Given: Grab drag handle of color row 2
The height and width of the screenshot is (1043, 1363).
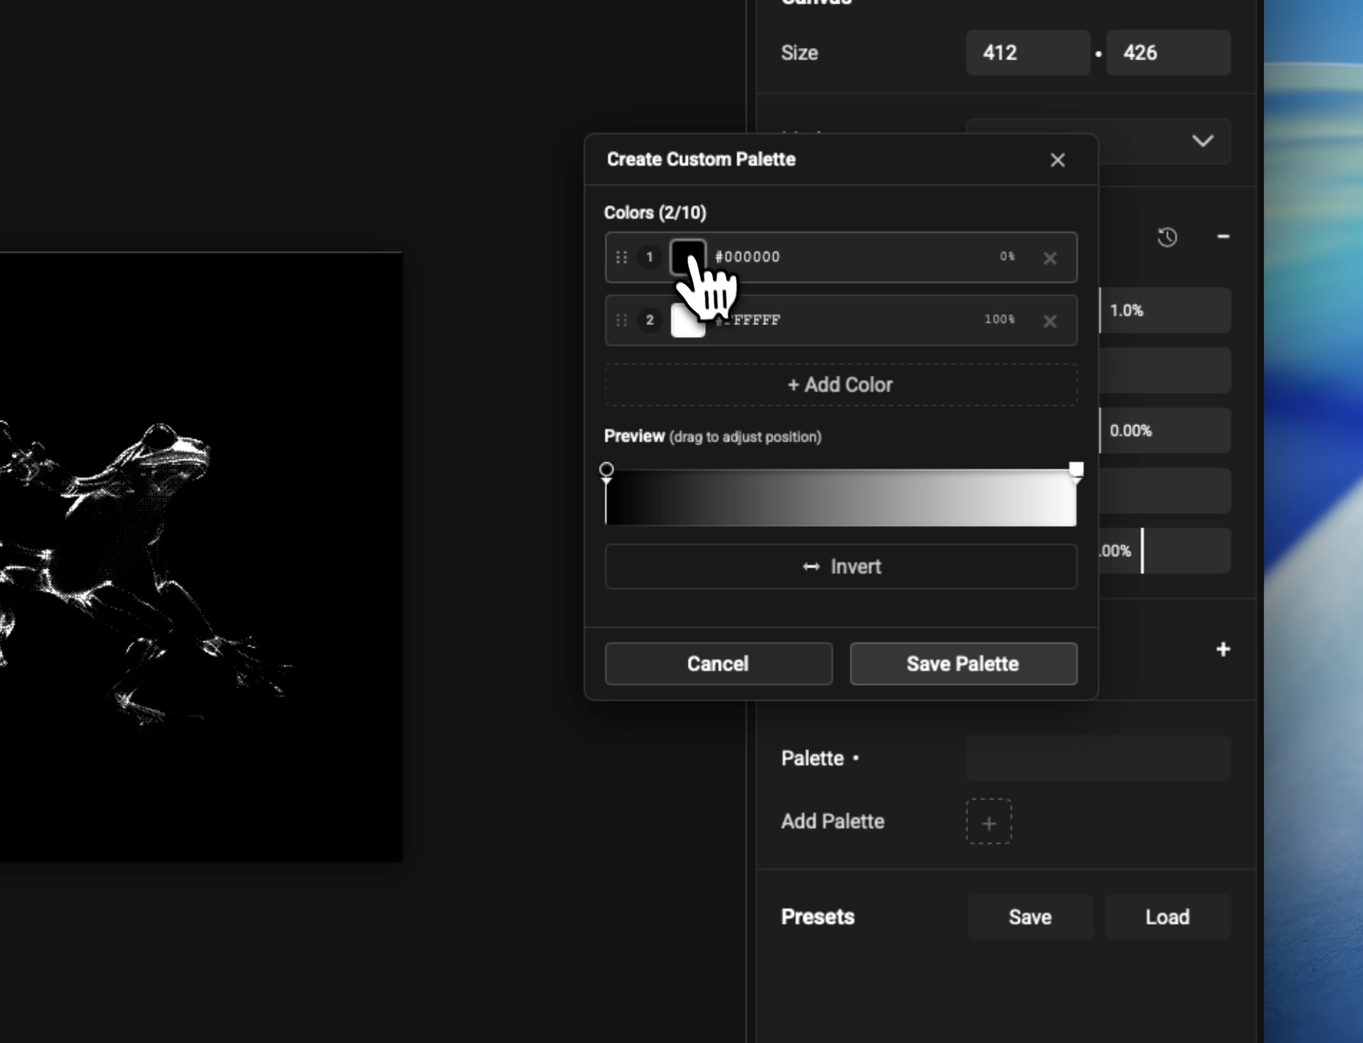Looking at the screenshot, I should [621, 320].
